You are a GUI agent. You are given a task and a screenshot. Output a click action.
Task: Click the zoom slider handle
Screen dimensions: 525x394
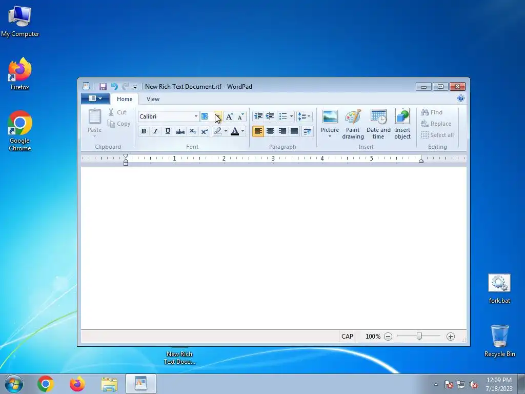click(419, 336)
